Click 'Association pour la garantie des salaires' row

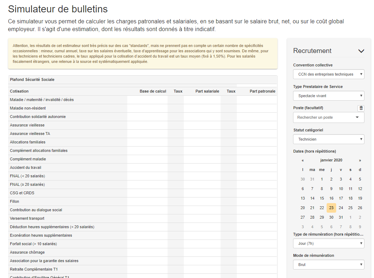point(142,261)
